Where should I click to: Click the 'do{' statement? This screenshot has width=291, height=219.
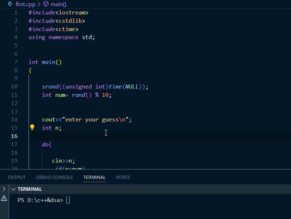click(47, 144)
